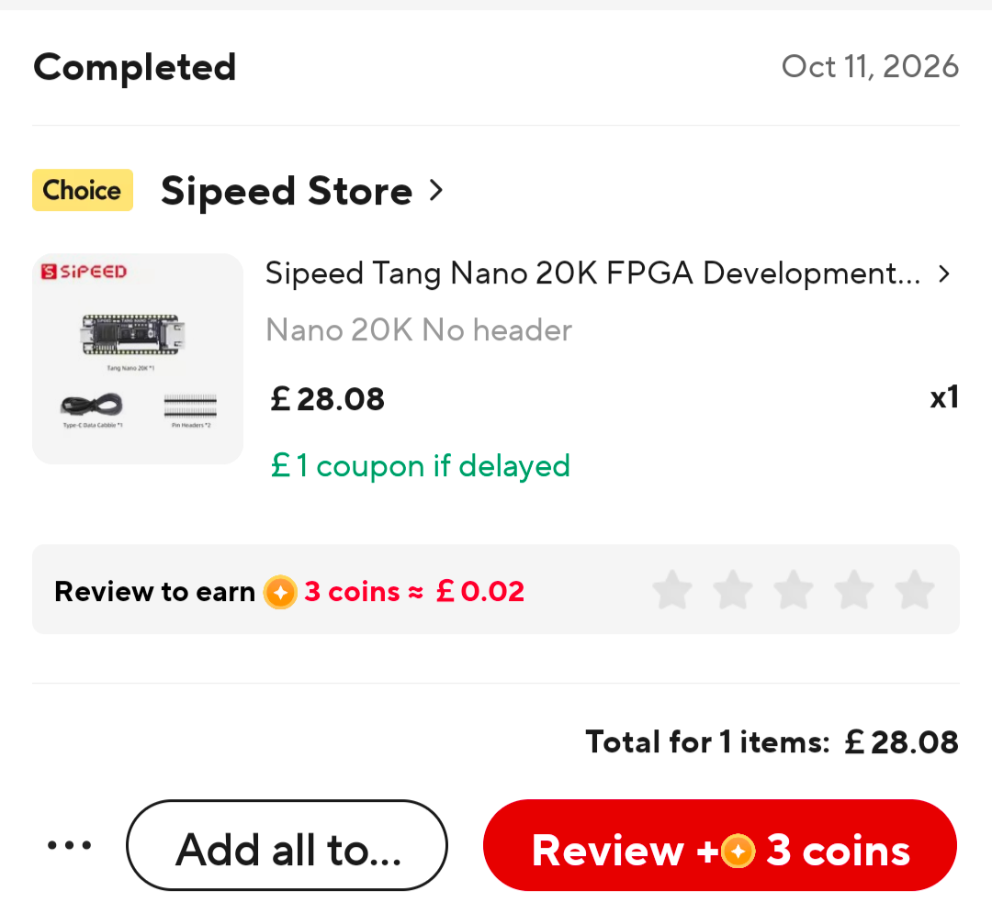Screen dimensions: 992x902
Task: Rate the product two stars
Action: click(733, 590)
